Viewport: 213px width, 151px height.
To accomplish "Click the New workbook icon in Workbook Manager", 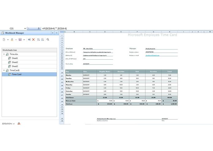I will [4, 39].
